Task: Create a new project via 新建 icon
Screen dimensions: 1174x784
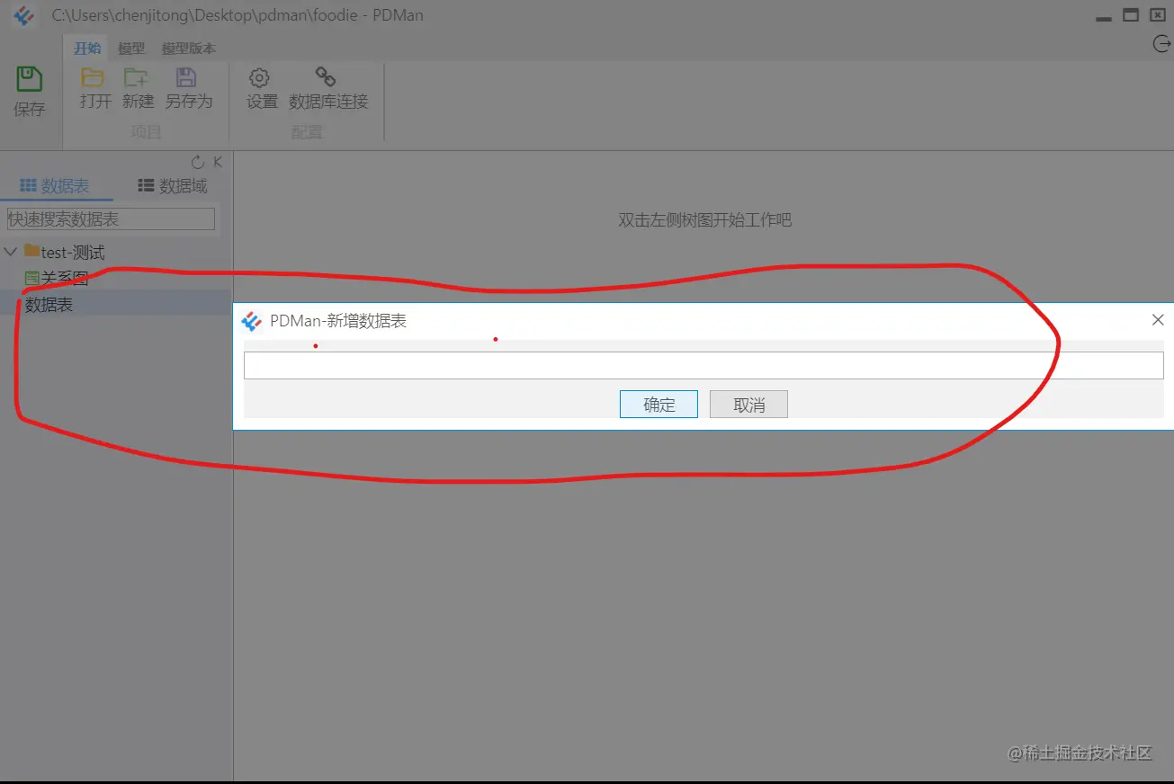Action: coord(137,77)
